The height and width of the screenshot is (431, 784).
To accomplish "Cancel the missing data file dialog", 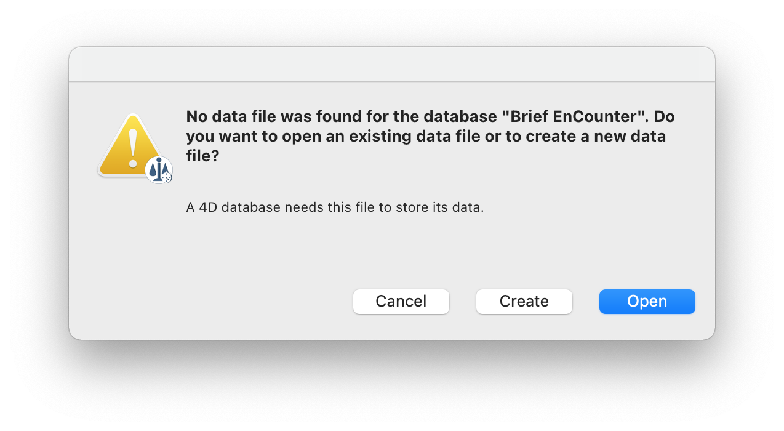I will (x=401, y=302).
